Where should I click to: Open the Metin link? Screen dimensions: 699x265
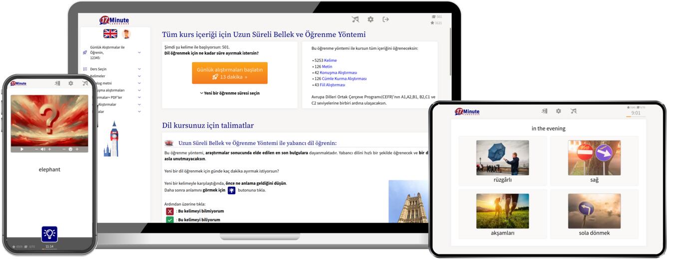(327, 66)
